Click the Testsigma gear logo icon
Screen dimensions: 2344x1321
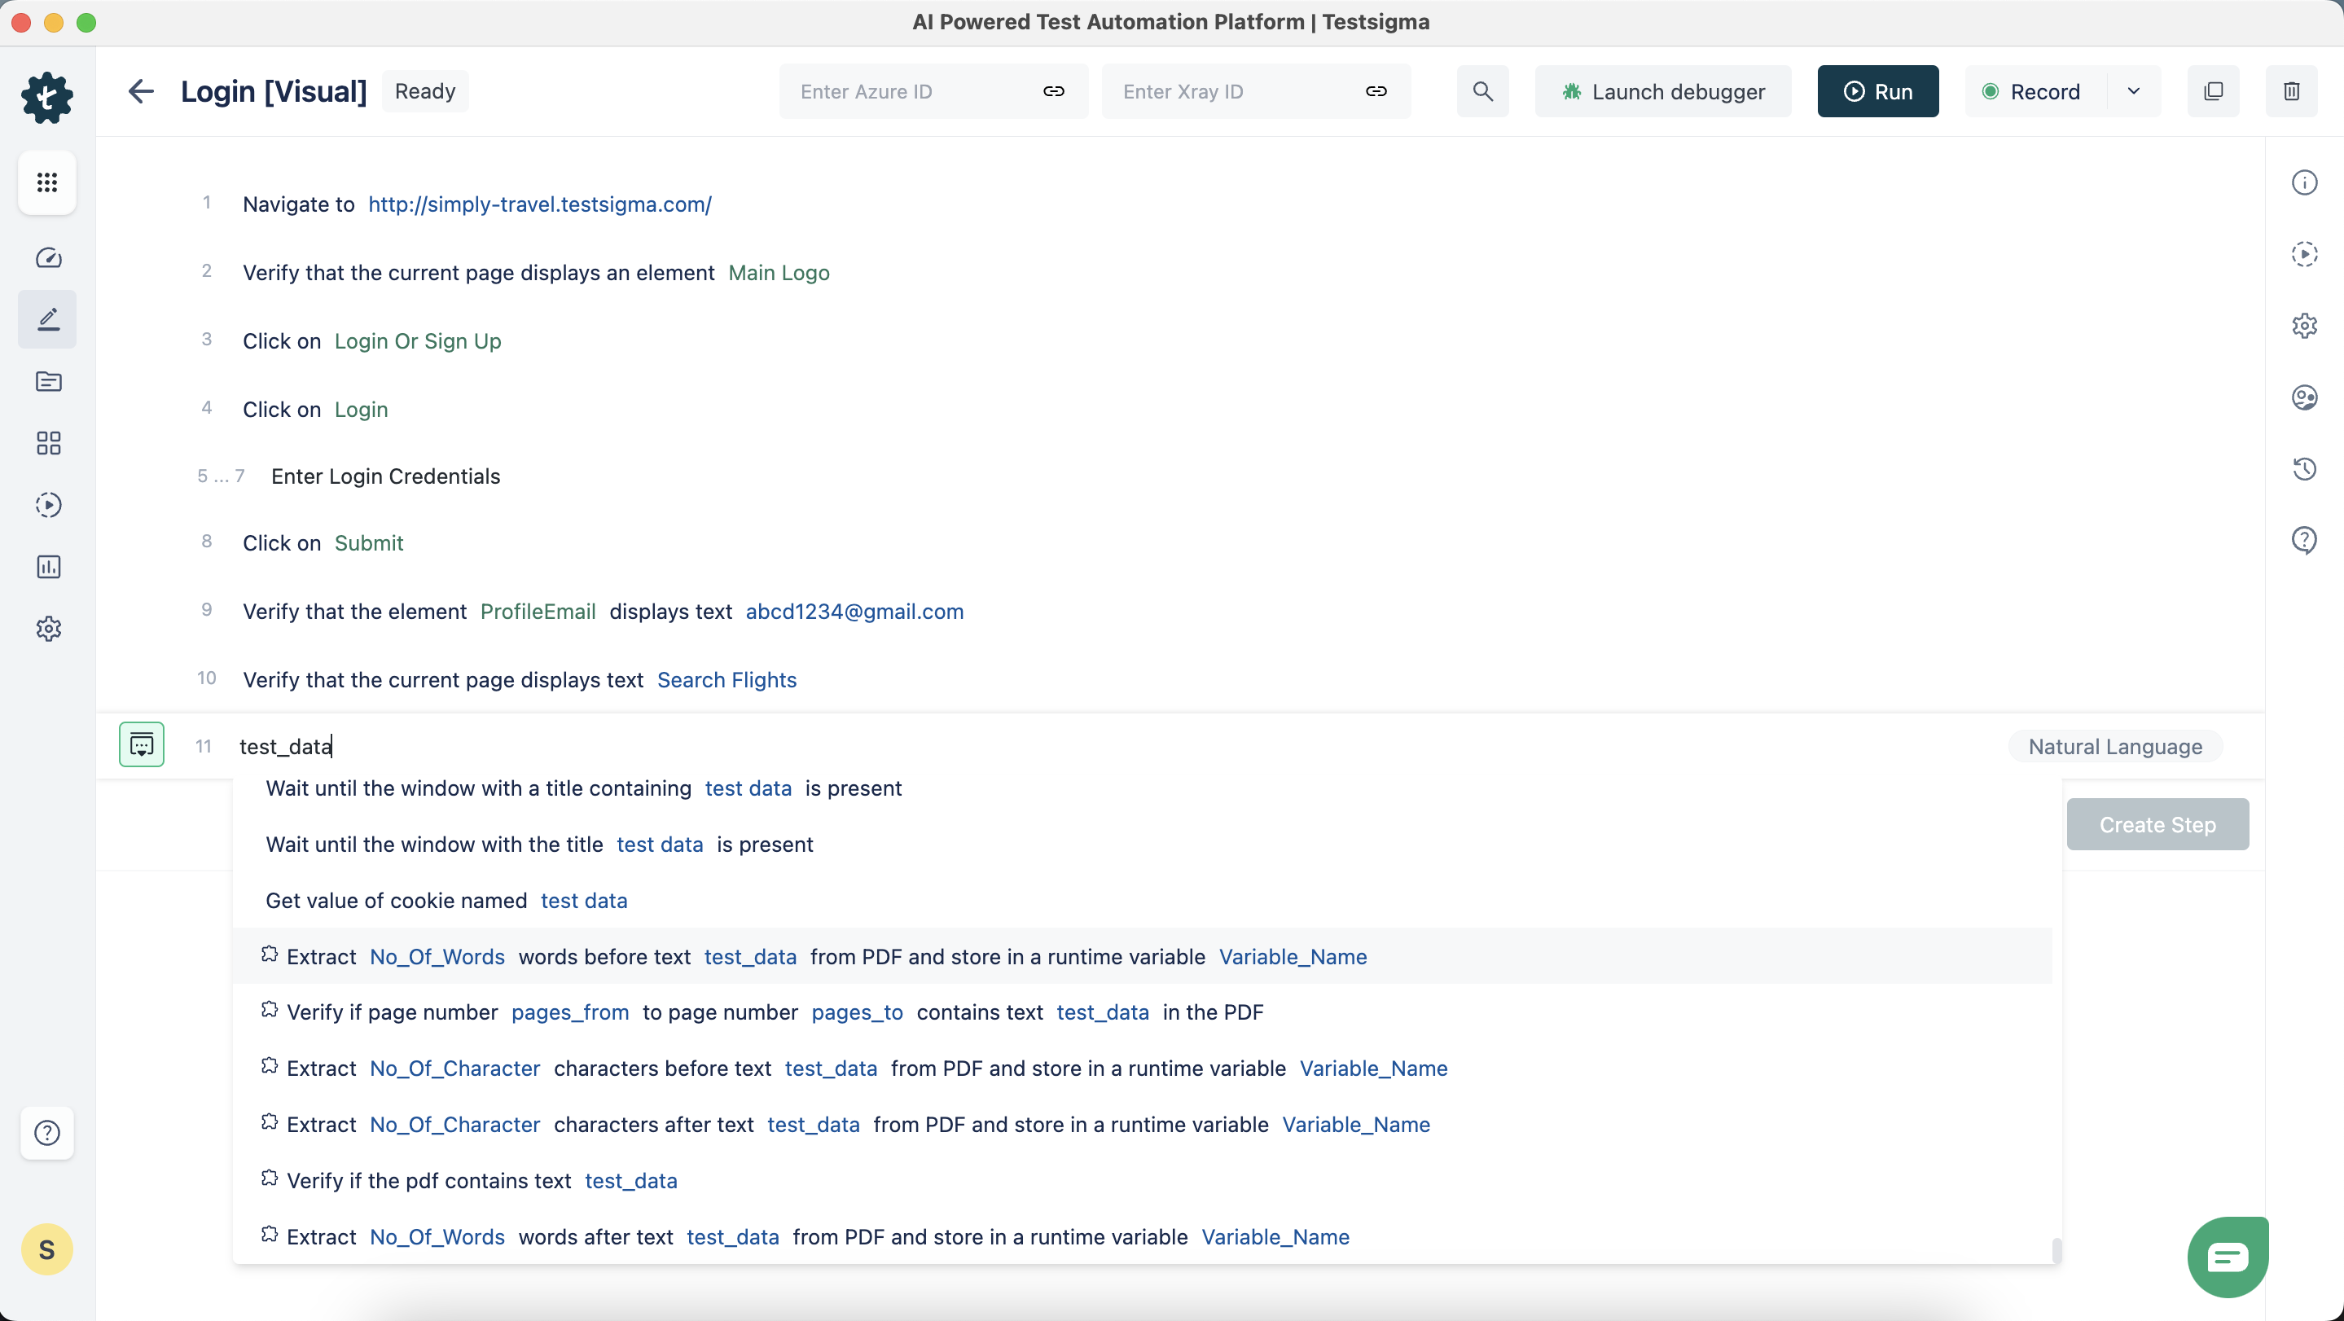(x=47, y=96)
